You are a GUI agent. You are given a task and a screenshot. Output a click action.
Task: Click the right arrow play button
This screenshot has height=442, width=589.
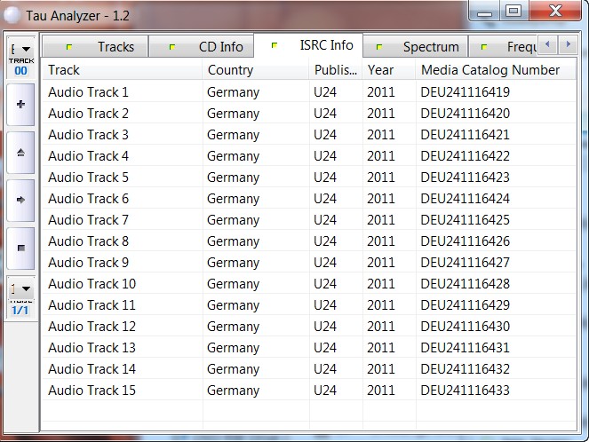(21, 201)
